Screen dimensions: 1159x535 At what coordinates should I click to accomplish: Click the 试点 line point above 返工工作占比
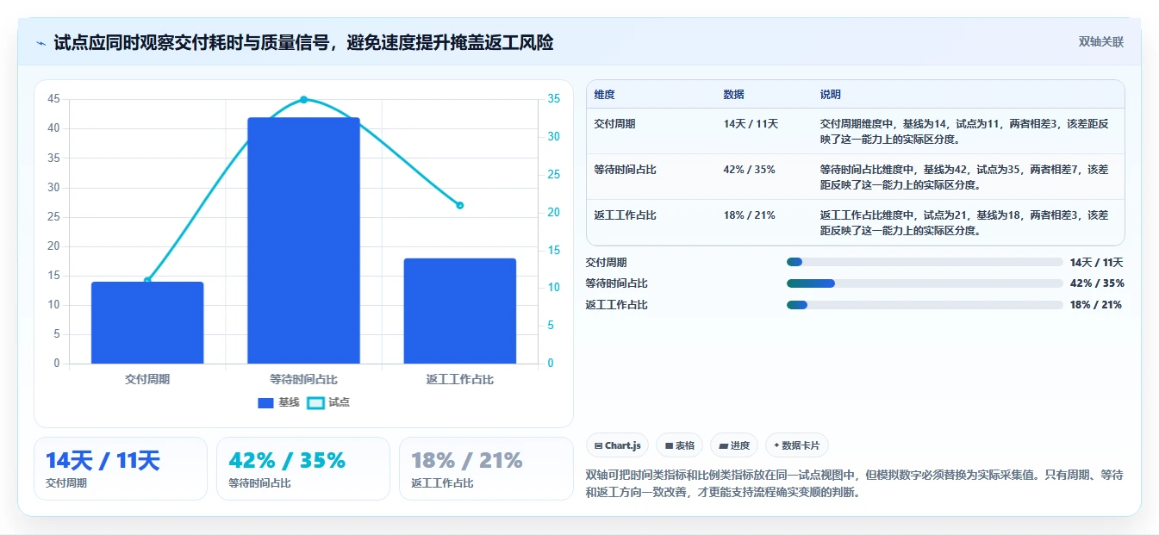[x=459, y=205]
